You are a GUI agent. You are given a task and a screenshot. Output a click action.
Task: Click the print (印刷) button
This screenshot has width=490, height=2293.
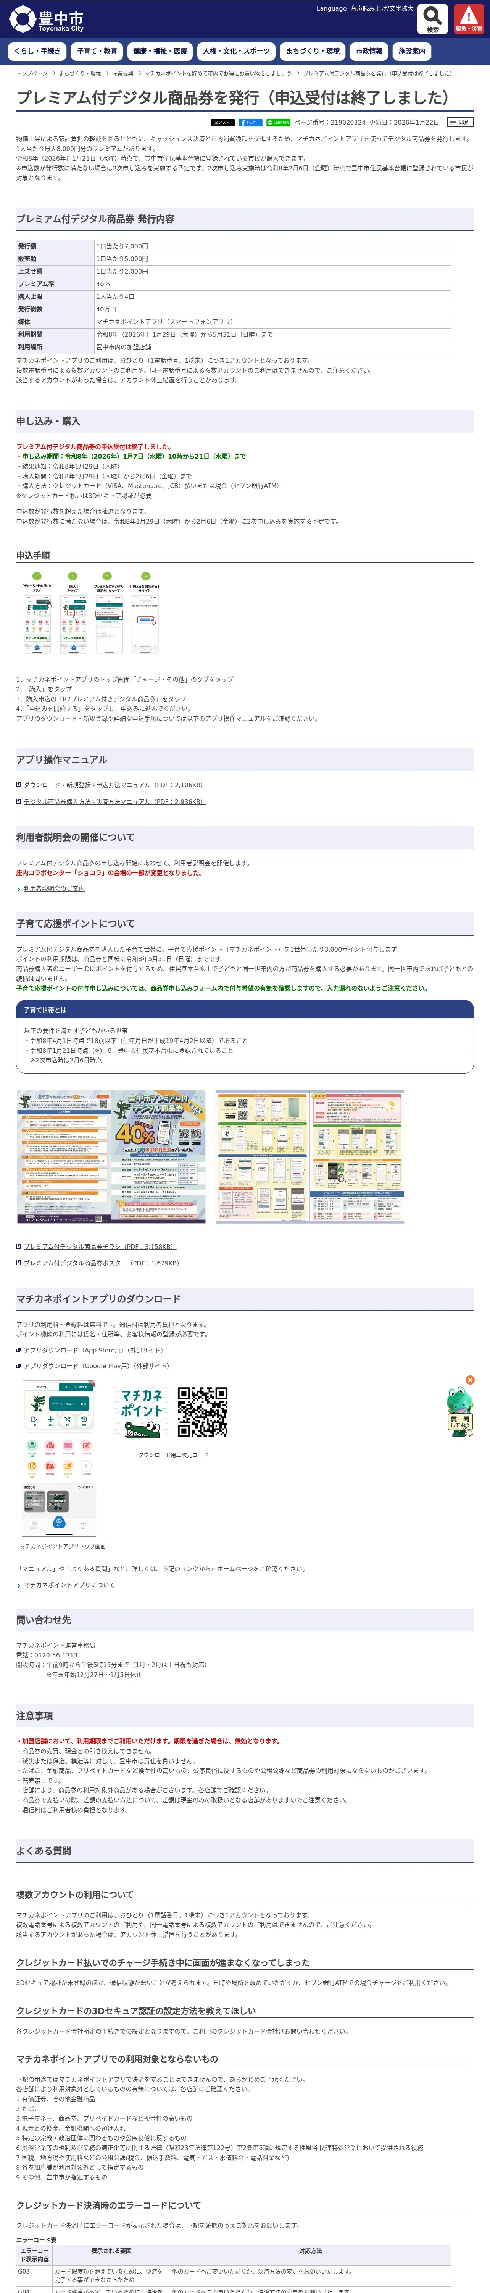tap(460, 123)
